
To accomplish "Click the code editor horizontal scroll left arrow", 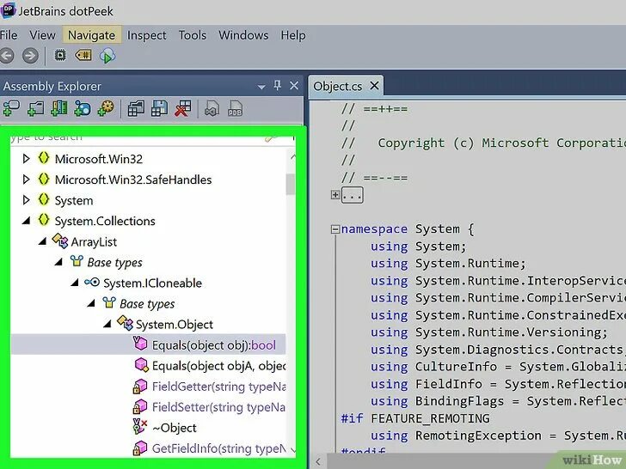I will pos(318,462).
